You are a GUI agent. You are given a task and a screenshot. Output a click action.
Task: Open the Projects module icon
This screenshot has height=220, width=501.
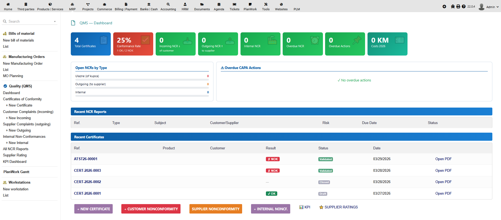coord(88,4)
